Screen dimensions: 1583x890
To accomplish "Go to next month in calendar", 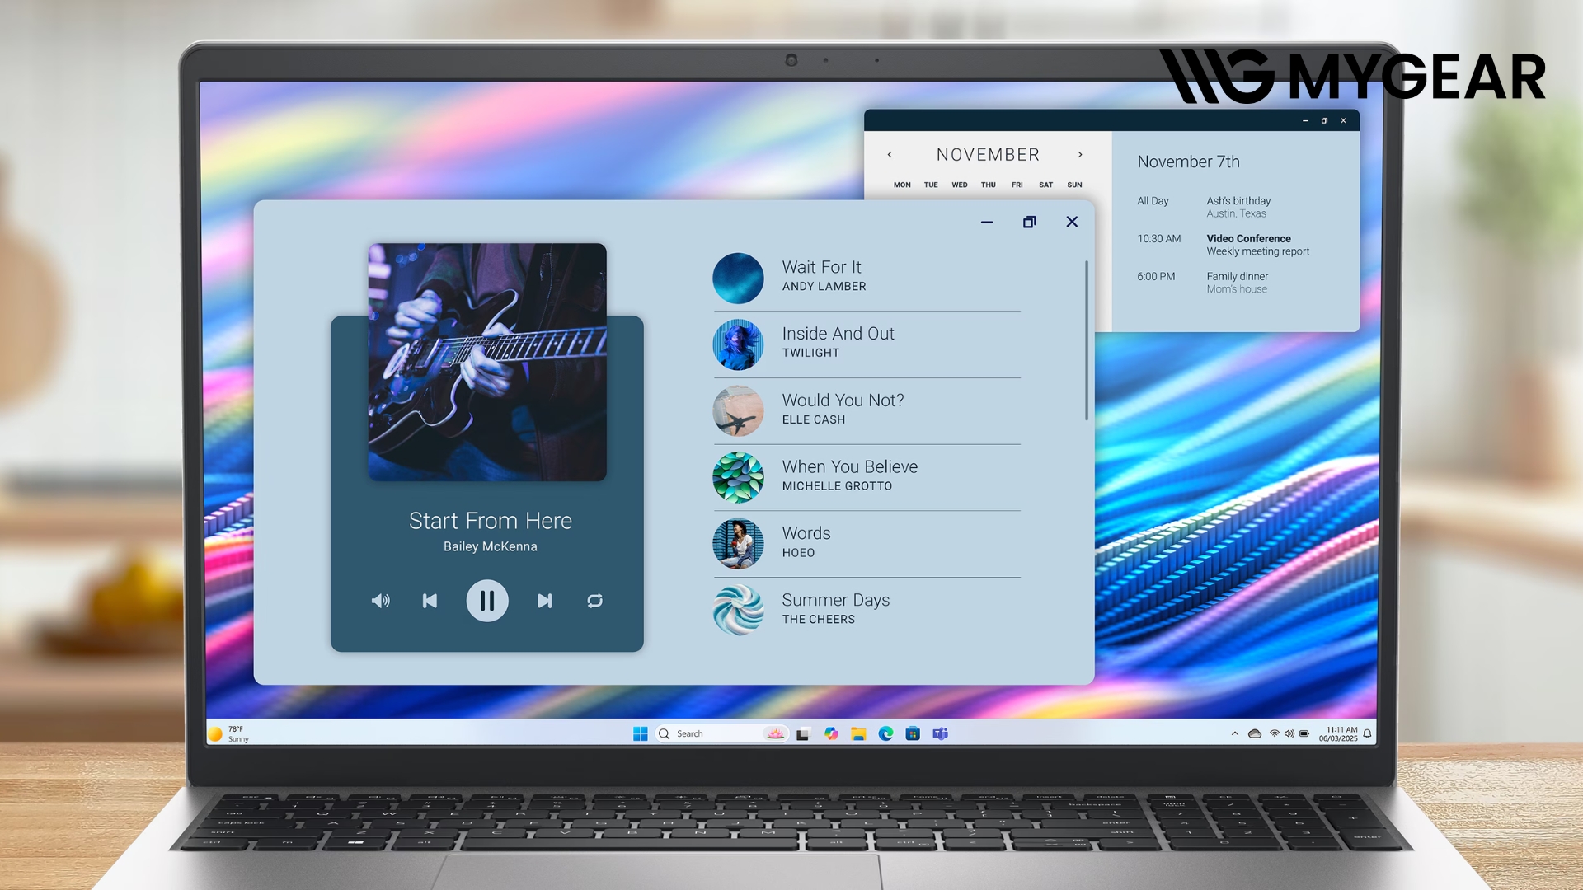I will (1080, 155).
